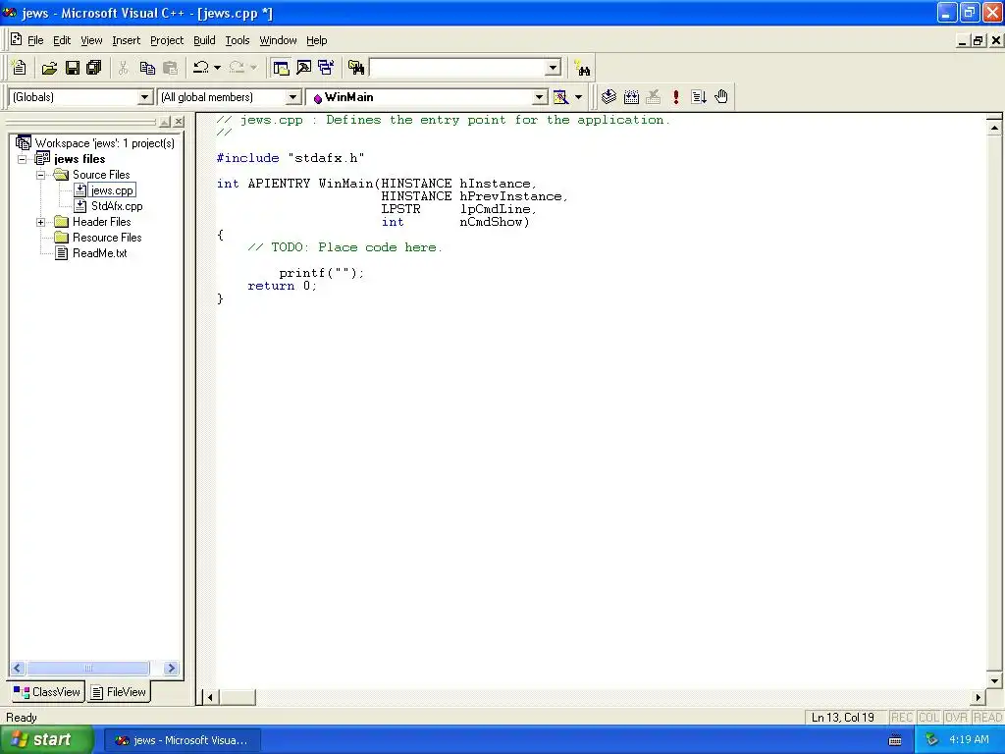Expand the Header Files folder
1005x754 pixels.
click(x=40, y=222)
